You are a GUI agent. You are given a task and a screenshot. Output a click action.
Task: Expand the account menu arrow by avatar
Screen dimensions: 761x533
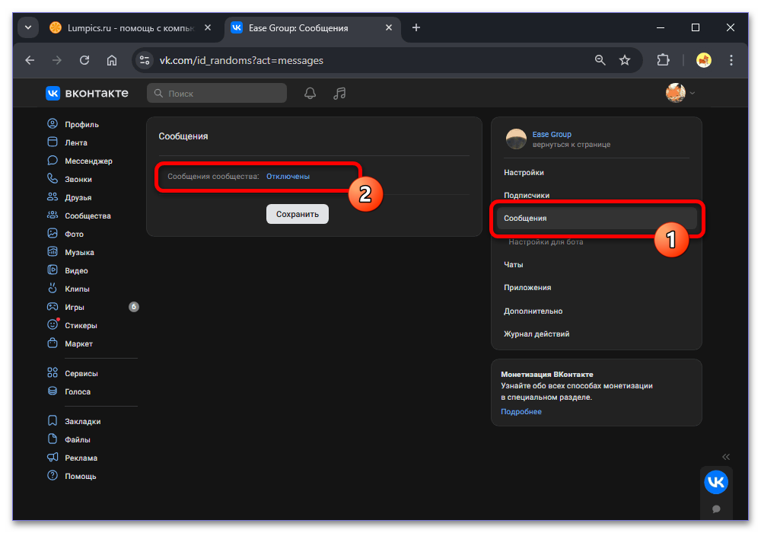coord(693,93)
